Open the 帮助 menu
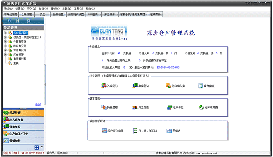 click(x=90, y=9)
